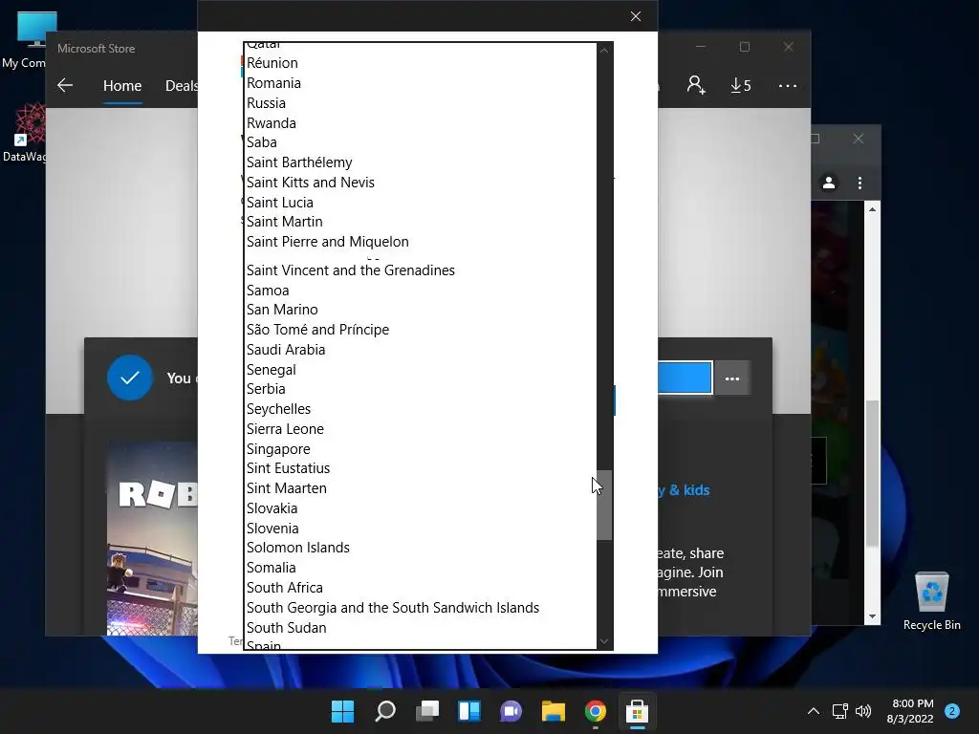
Task: Click the wide blue button in Store notification
Action: (685, 378)
